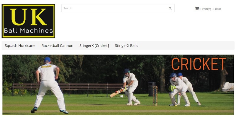Open the StingerX Balls category
Image resolution: width=236 pixels, height=120 pixels.
[x=127, y=46]
